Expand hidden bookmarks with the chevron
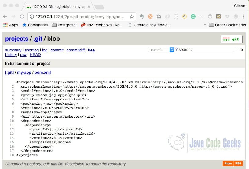249x169 pixels. [x=204, y=25]
